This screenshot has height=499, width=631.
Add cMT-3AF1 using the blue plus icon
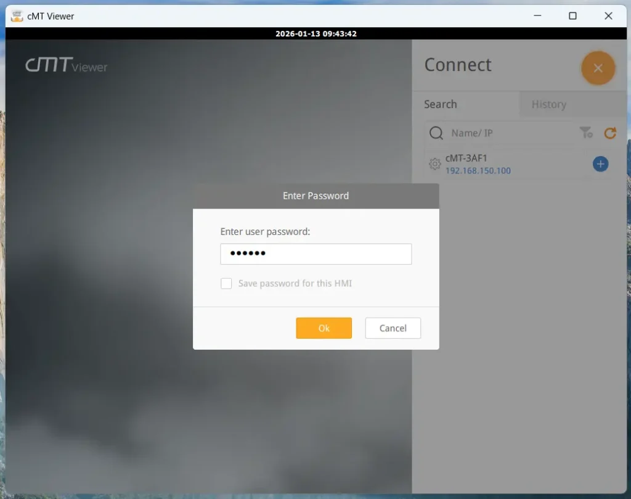[600, 163]
